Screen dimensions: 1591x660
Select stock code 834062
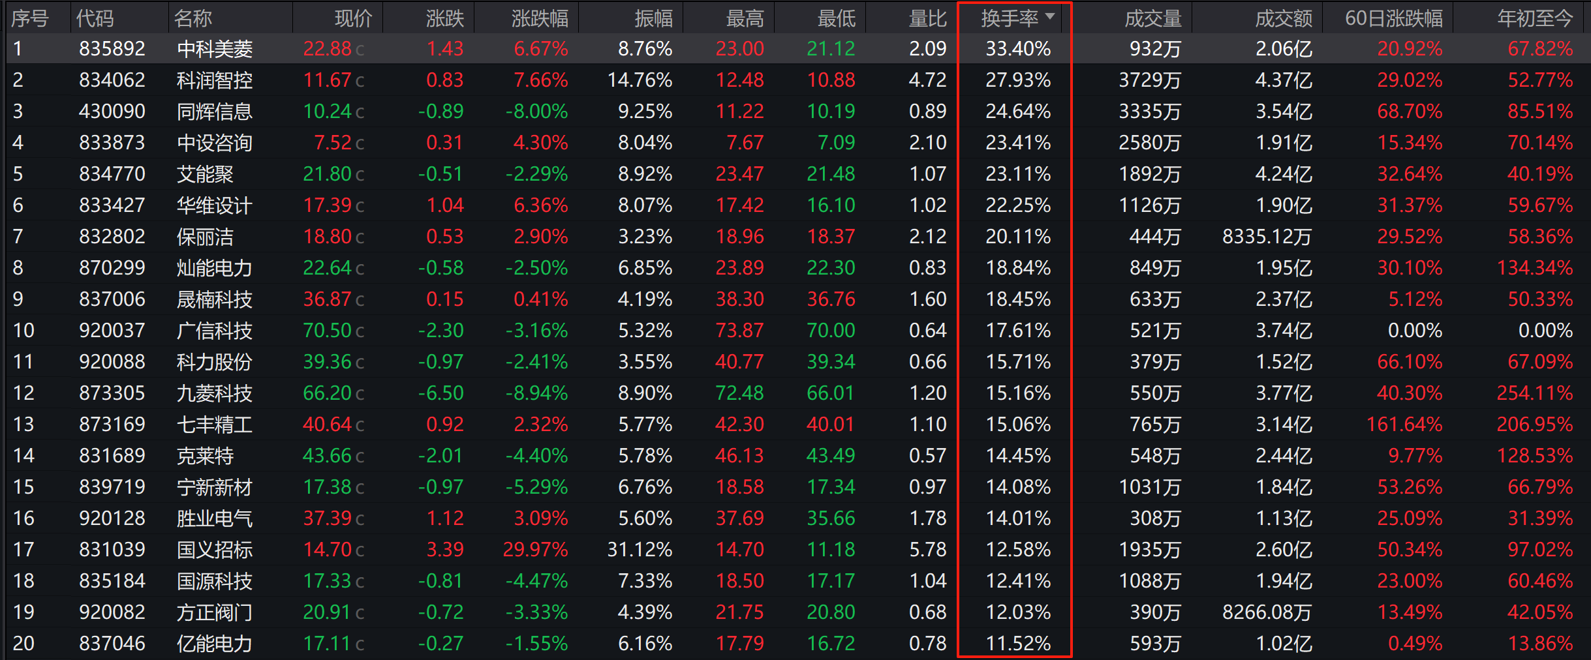coord(112,80)
